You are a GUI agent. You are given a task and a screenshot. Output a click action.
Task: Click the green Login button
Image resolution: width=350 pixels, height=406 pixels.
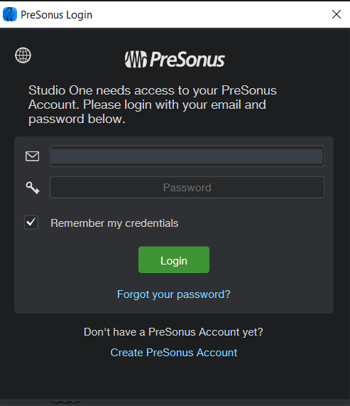point(174,260)
